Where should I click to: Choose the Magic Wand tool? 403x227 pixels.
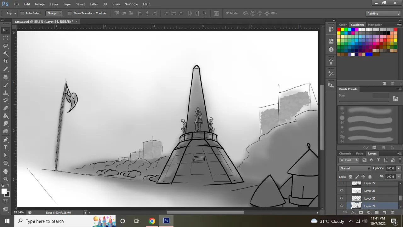6,54
